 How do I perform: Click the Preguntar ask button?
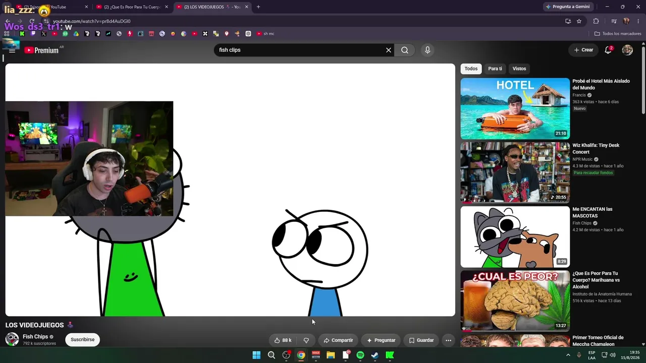click(x=381, y=340)
